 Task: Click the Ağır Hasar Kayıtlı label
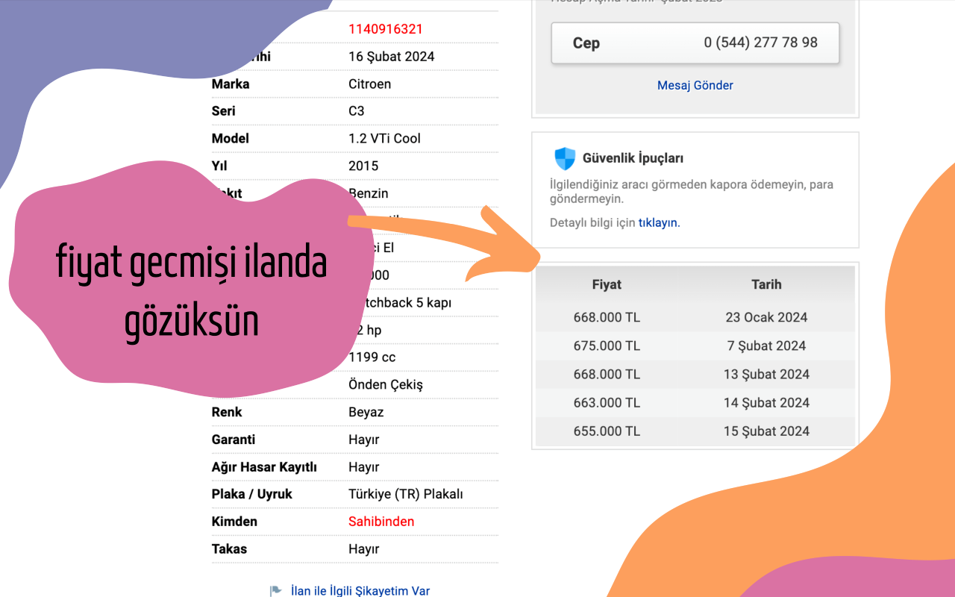(x=264, y=467)
